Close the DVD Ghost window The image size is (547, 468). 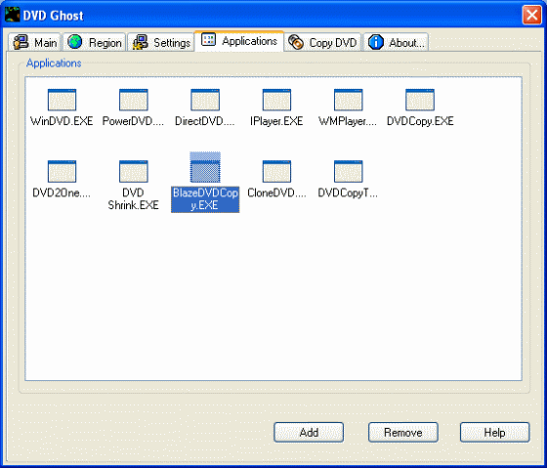point(531,15)
